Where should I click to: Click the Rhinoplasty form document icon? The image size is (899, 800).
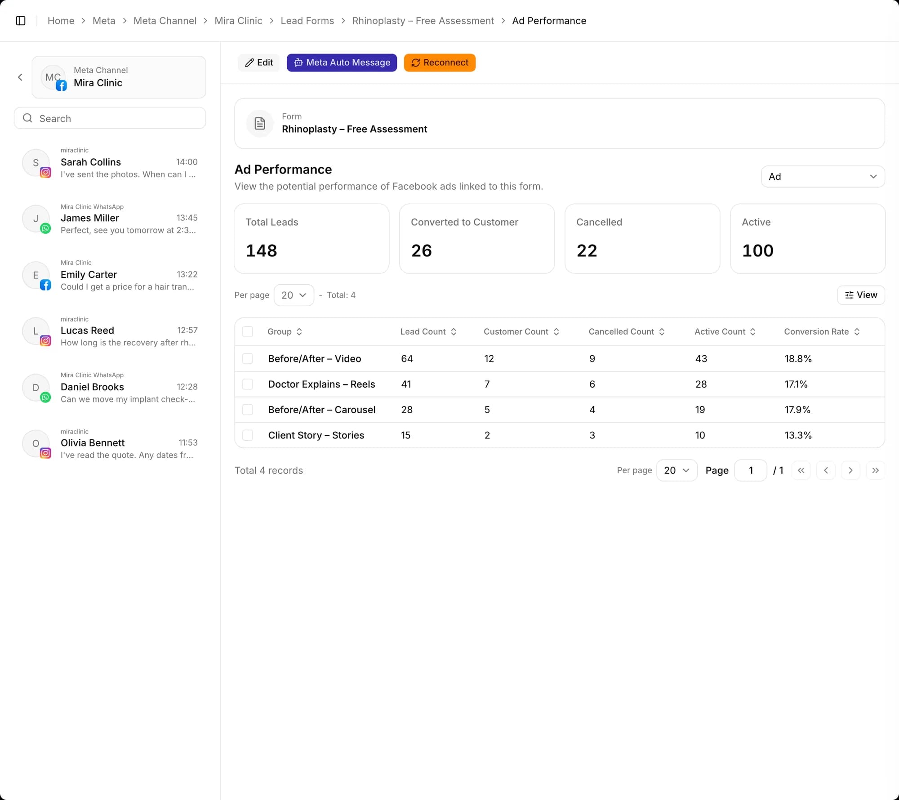click(260, 124)
